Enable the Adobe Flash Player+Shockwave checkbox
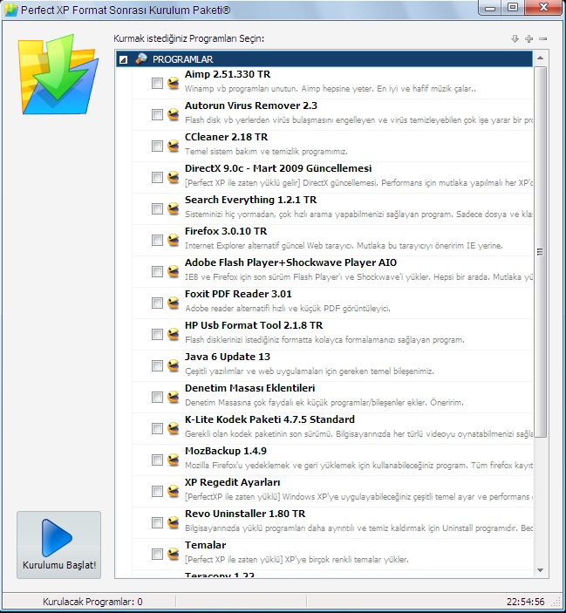The height and width of the screenshot is (613, 566). pyautogui.click(x=157, y=271)
